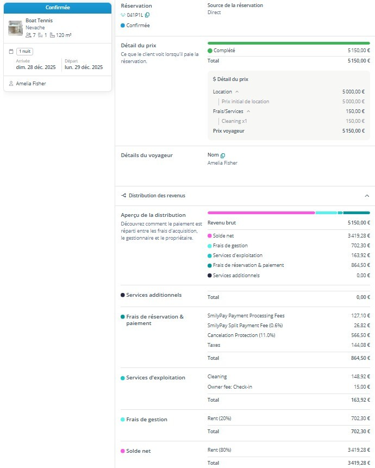Image resolution: width=375 pixels, height=468 pixels.
Task: Click the calendar icon beside 1 nuit
Action: tap(11, 51)
